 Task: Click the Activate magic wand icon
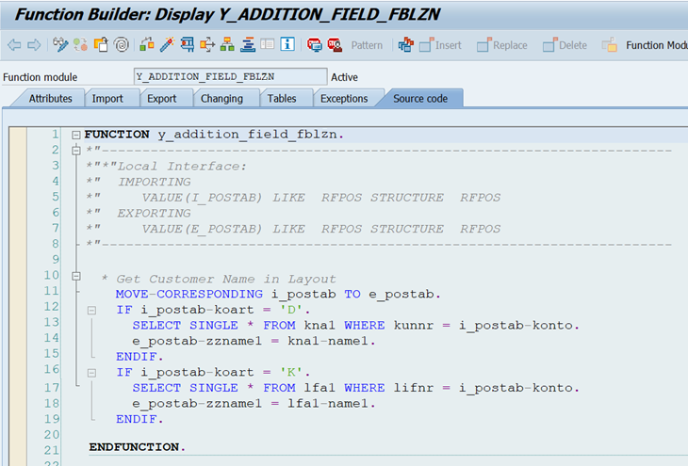coord(167,45)
